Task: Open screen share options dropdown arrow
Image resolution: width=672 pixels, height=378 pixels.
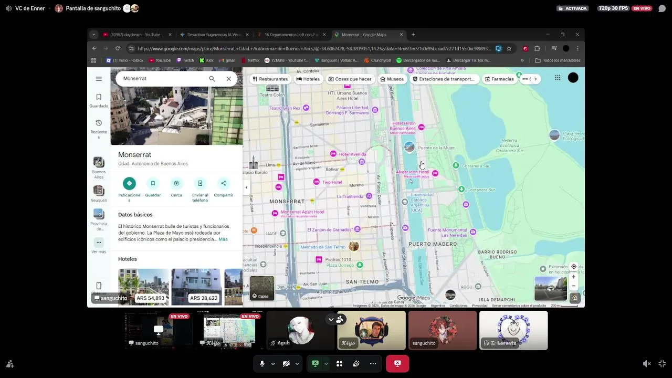Action: (x=325, y=363)
